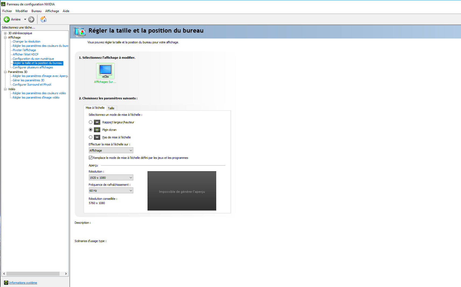The height and width of the screenshot is (287, 461).
Task: Collapse the Paramètres 3D tree node
Action: 5,72
